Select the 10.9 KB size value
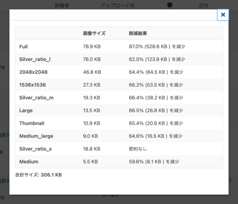Viewport: 238px width, 204px height. click(x=92, y=123)
